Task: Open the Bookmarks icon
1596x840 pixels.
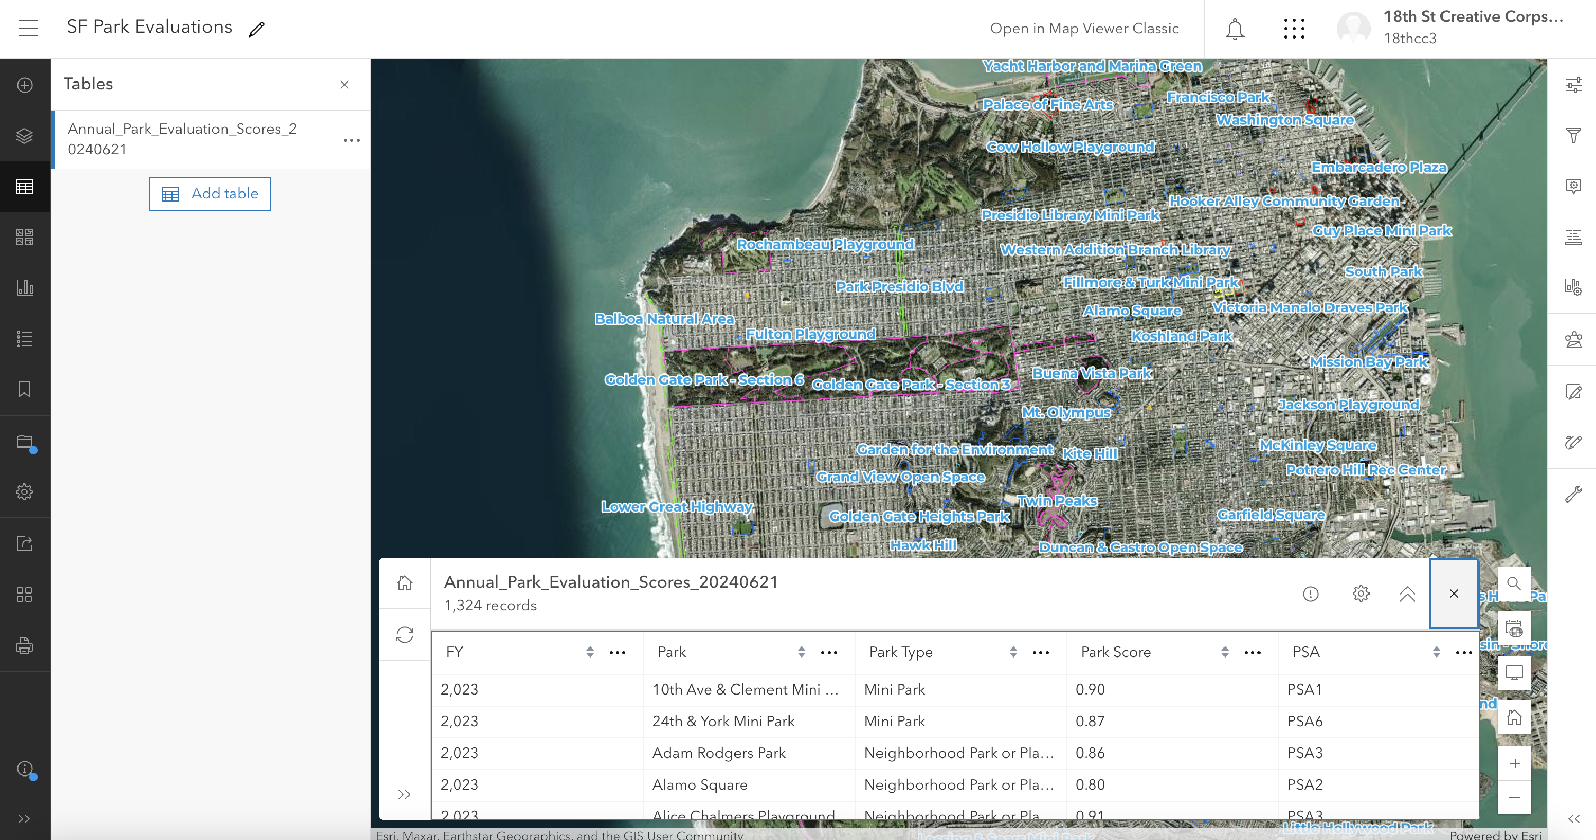Action: click(x=24, y=389)
